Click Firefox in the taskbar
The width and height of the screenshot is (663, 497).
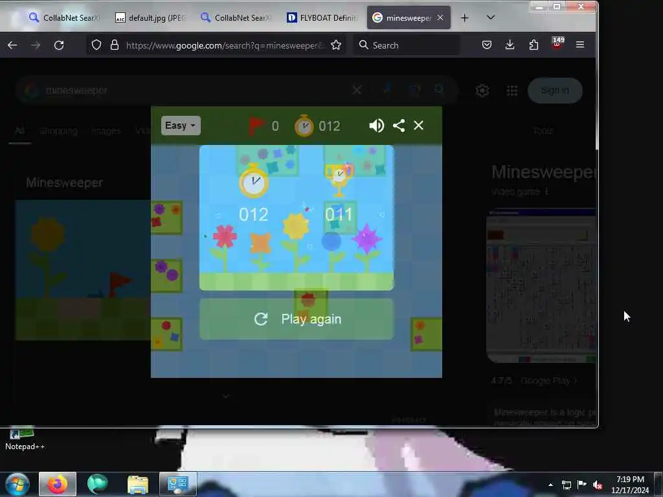click(58, 484)
